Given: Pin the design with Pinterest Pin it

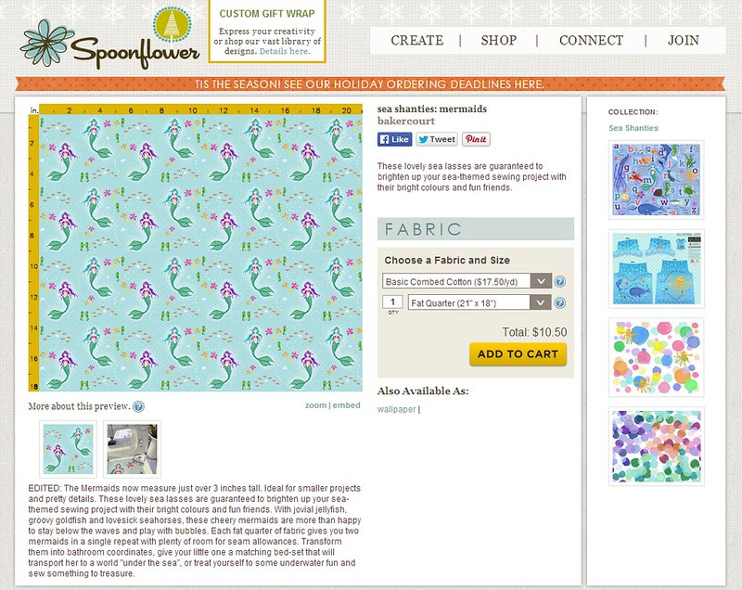Looking at the screenshot, I should pos(476,139).
